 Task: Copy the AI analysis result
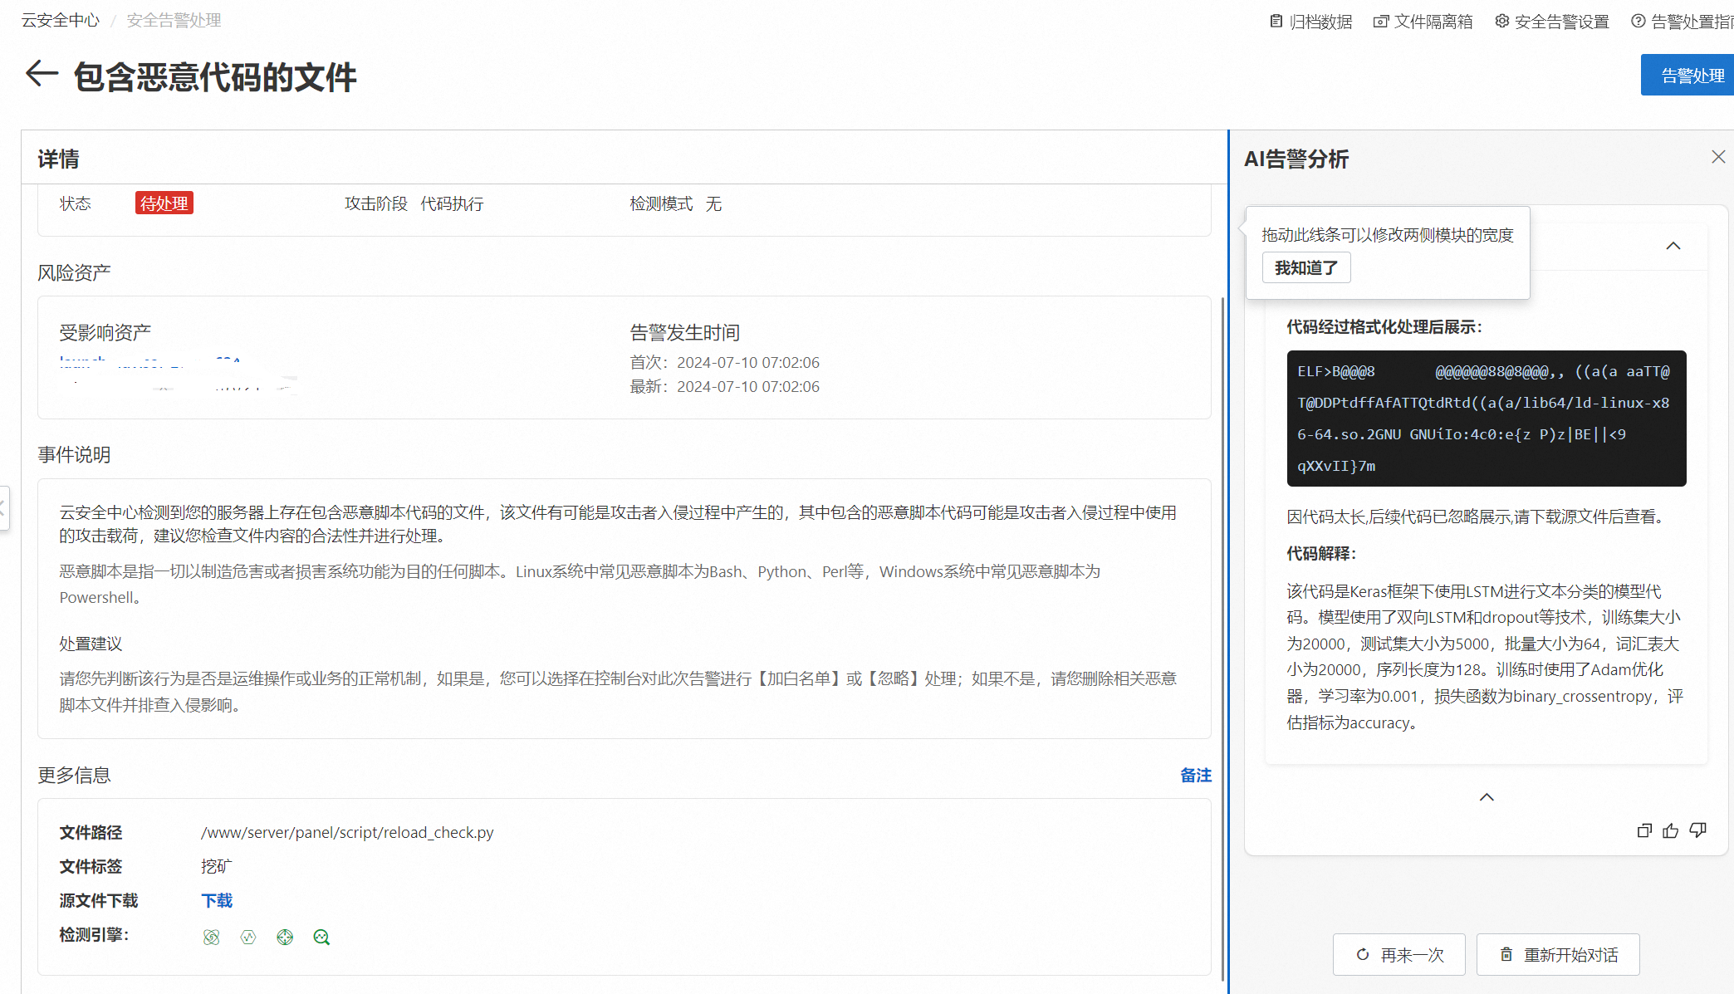pyautogui.click(x=1644, y=830)
